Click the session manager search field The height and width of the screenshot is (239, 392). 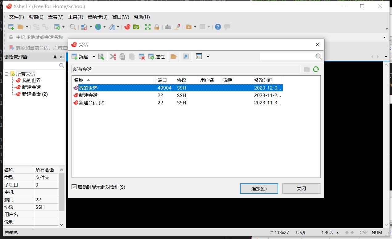[x=31, y=65]
